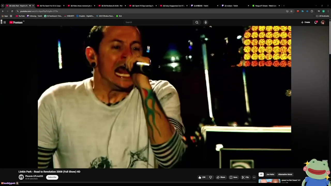Screen dimensions: 331x186
Task: Open Following - Twitch bookmark
Action: (x=34, y=16)
